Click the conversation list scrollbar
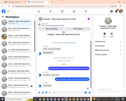The width and height of the screenshot is (126, 101). click(35, 36)
